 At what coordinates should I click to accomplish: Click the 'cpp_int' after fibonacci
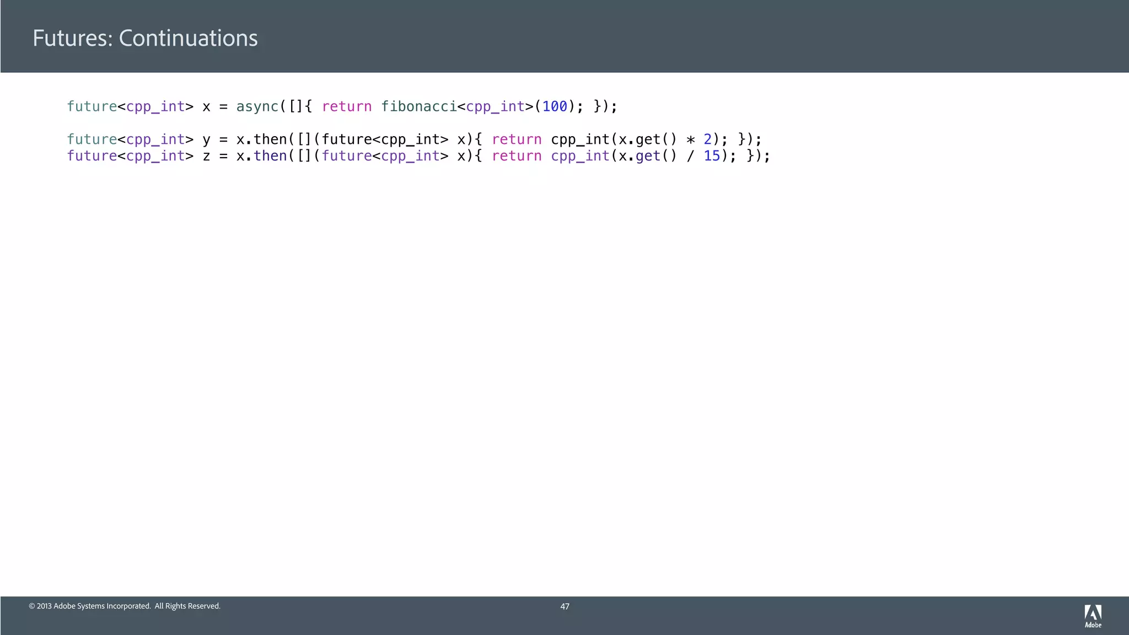tap(495, 106)
